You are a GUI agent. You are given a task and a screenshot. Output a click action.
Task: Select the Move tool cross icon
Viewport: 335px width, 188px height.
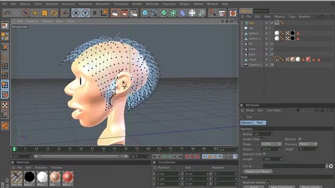[35, 13]
